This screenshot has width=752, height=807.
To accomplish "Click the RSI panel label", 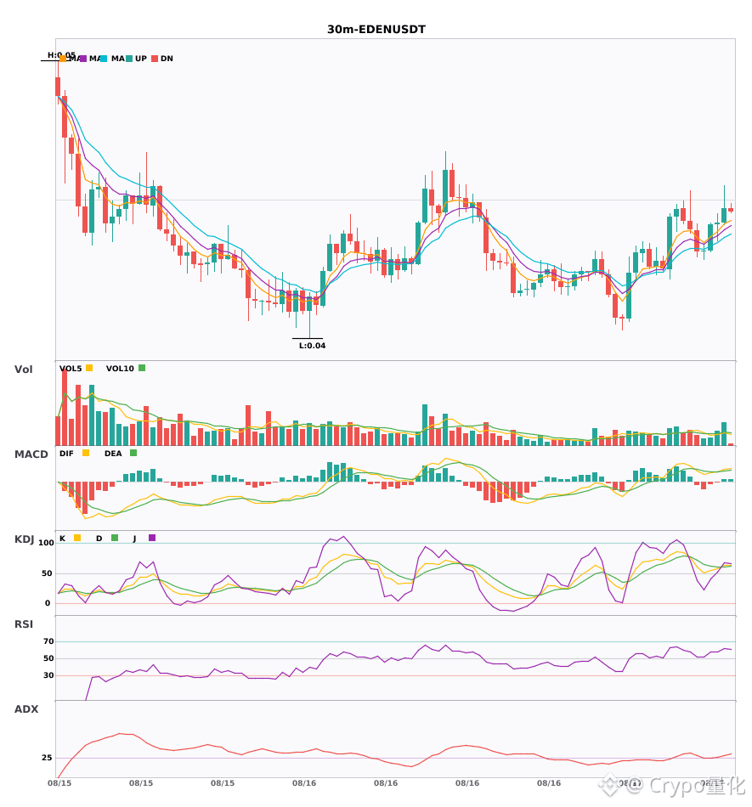I will [x=24, y=624].
